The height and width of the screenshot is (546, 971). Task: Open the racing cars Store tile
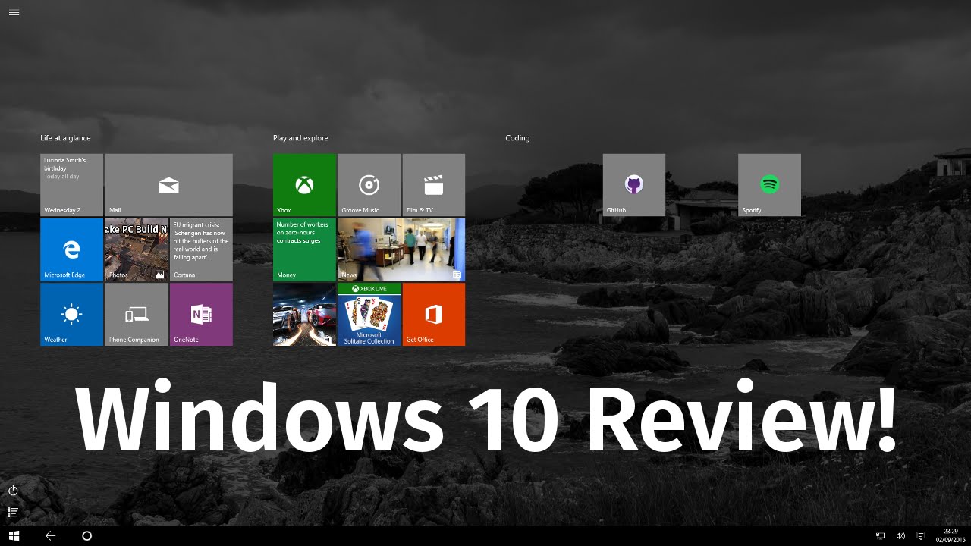(304, 315)
